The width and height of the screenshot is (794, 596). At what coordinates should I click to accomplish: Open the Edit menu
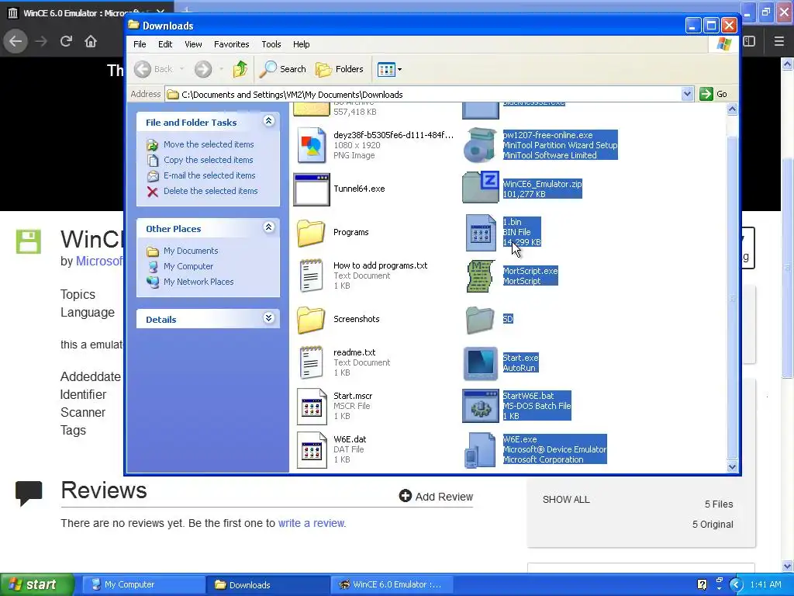(165, 44)
